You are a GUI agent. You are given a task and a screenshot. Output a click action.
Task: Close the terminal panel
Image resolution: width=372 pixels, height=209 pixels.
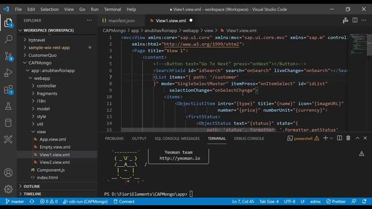[365, 138]
